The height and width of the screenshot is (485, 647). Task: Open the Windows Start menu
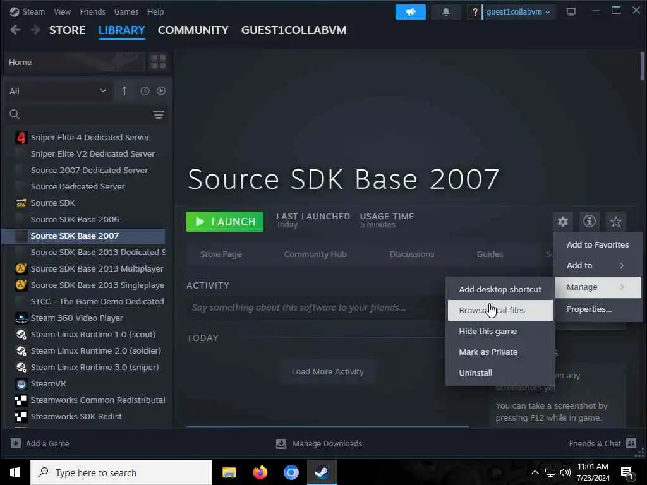tap(15, 472)
